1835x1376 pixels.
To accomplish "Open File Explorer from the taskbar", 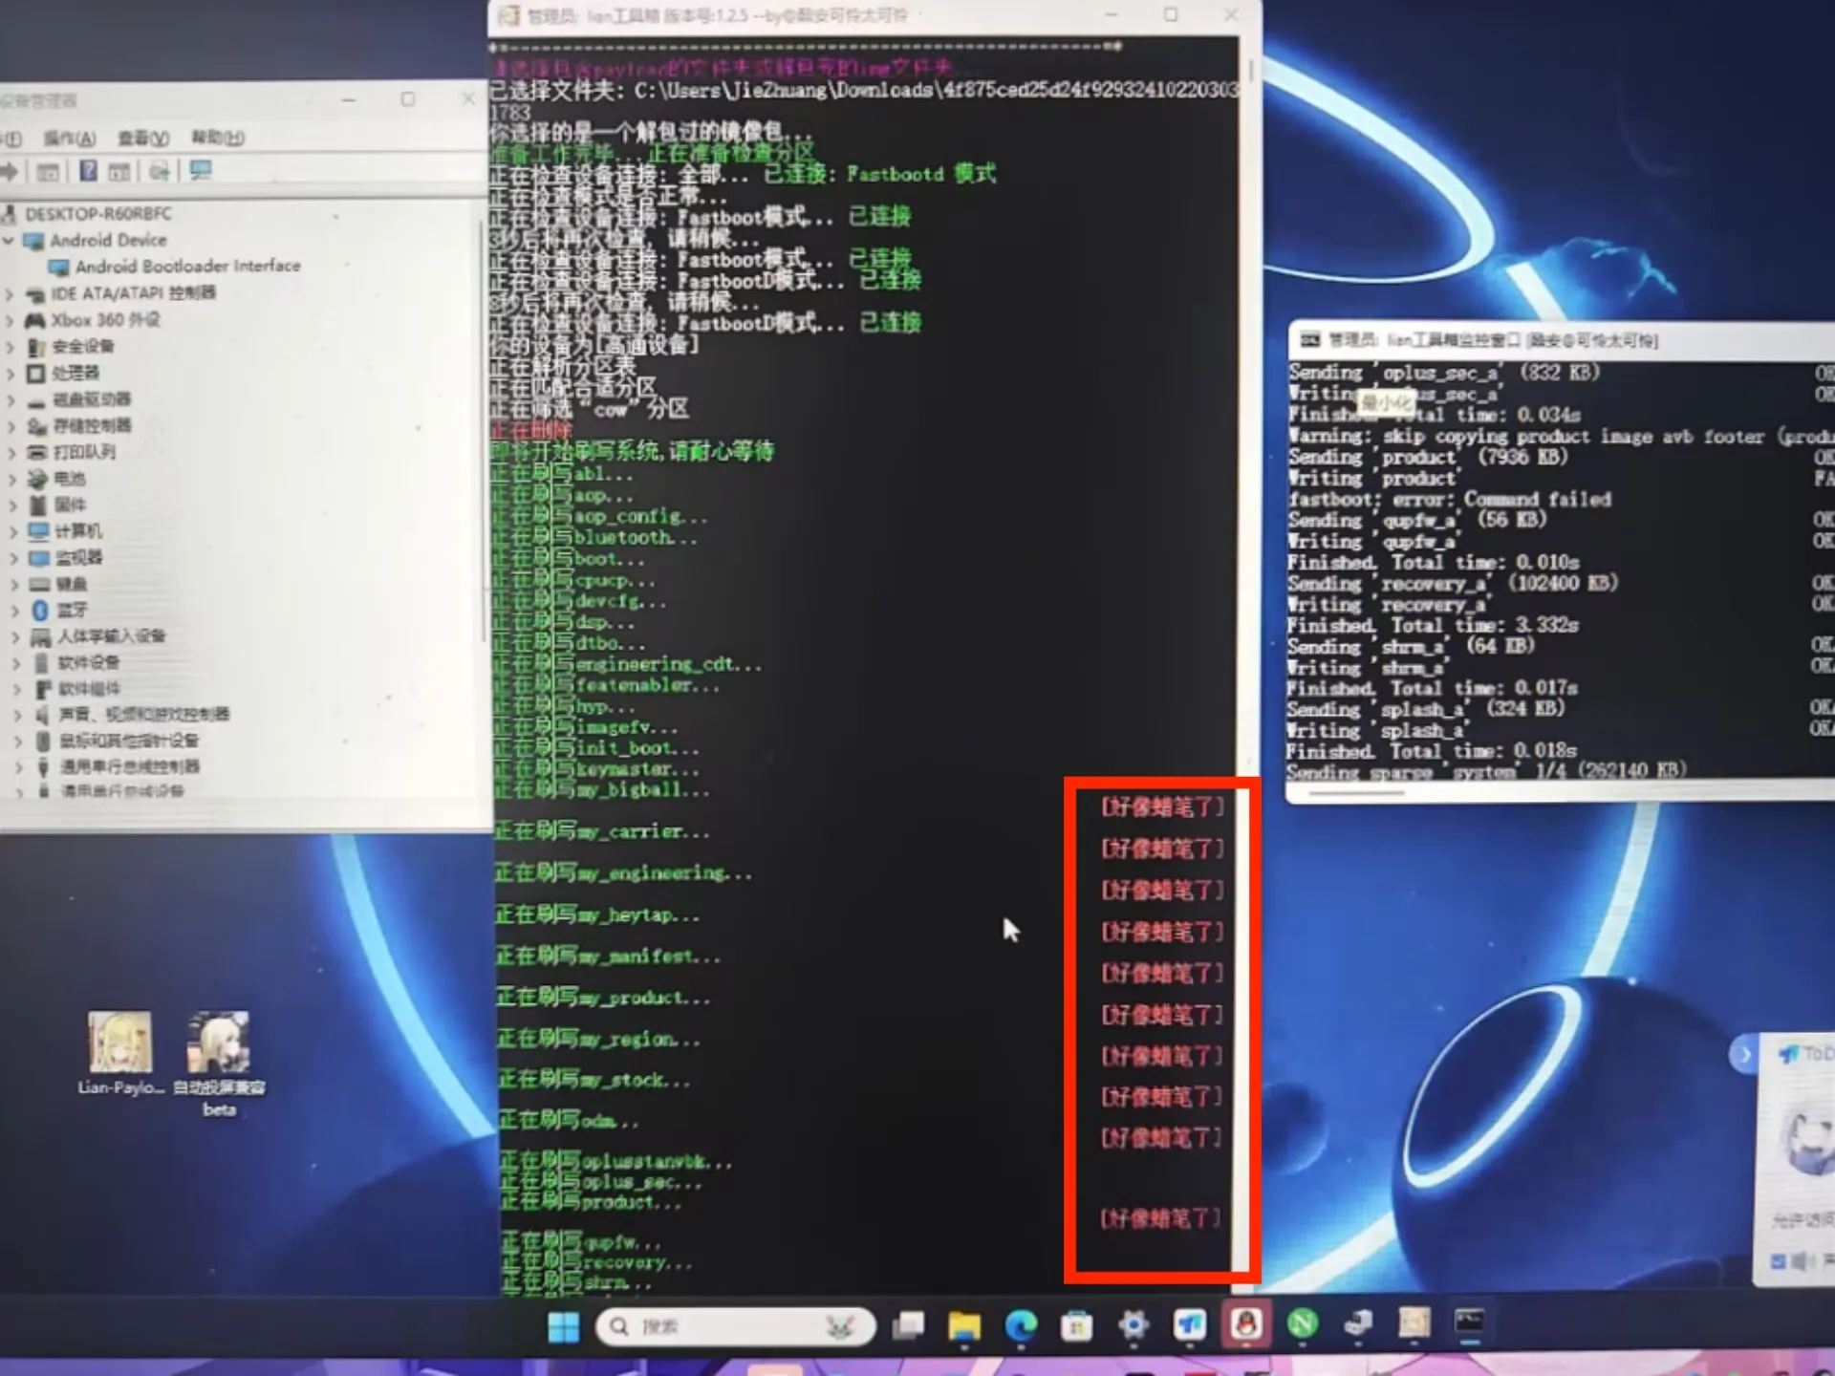I will pos(963,1325).
